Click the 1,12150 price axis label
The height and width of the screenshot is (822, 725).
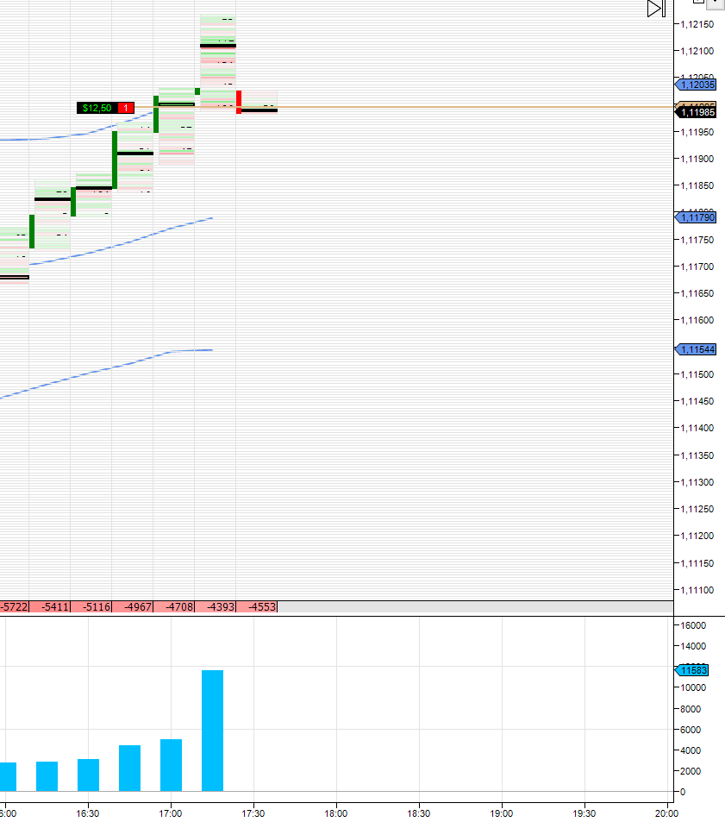[697, 24]
